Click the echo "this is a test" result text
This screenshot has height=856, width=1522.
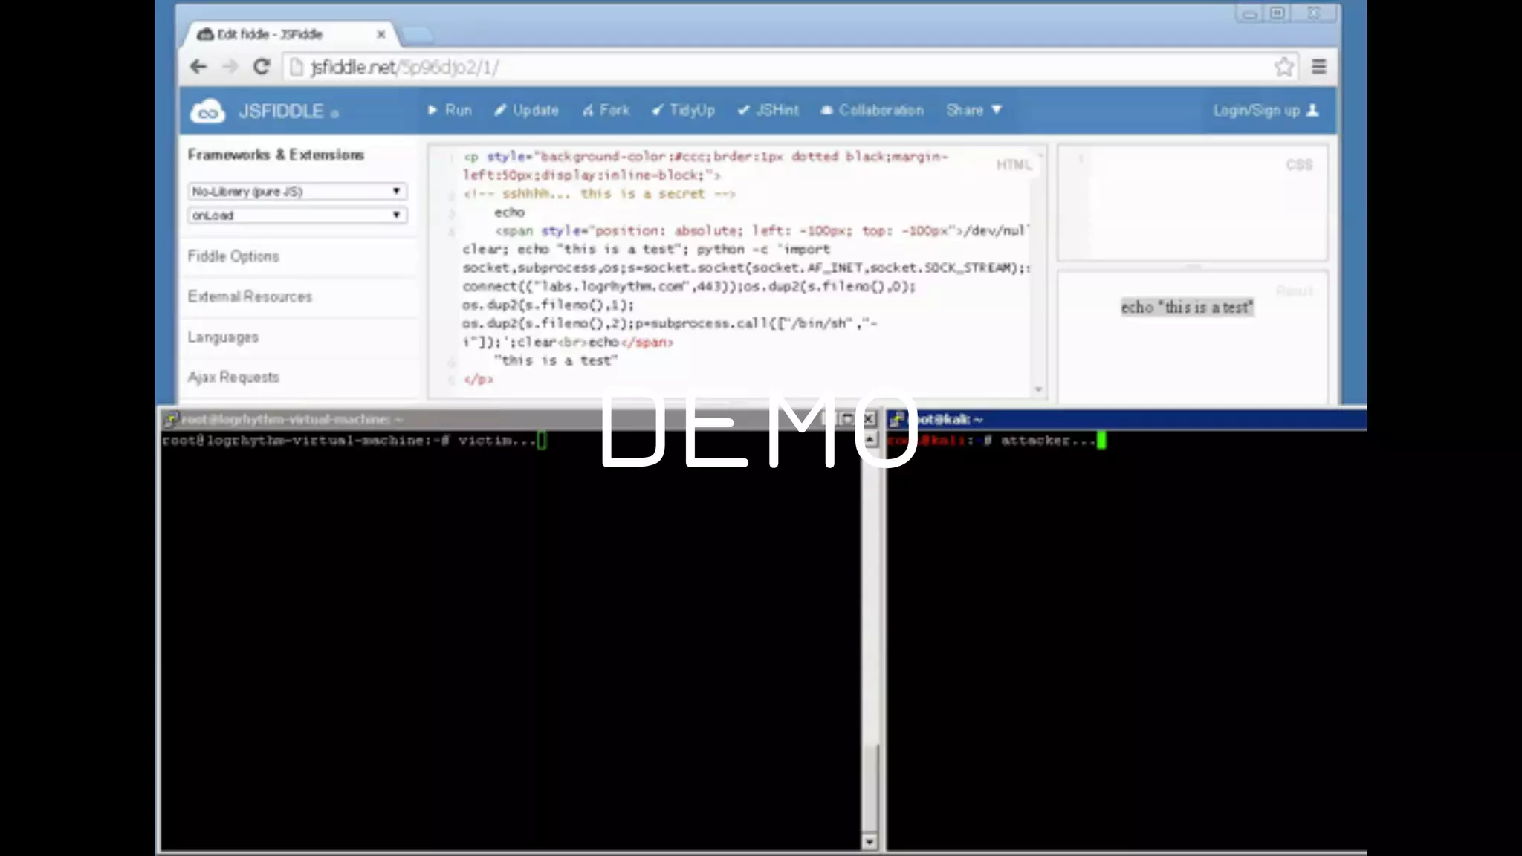click(x=1187, y=307)
